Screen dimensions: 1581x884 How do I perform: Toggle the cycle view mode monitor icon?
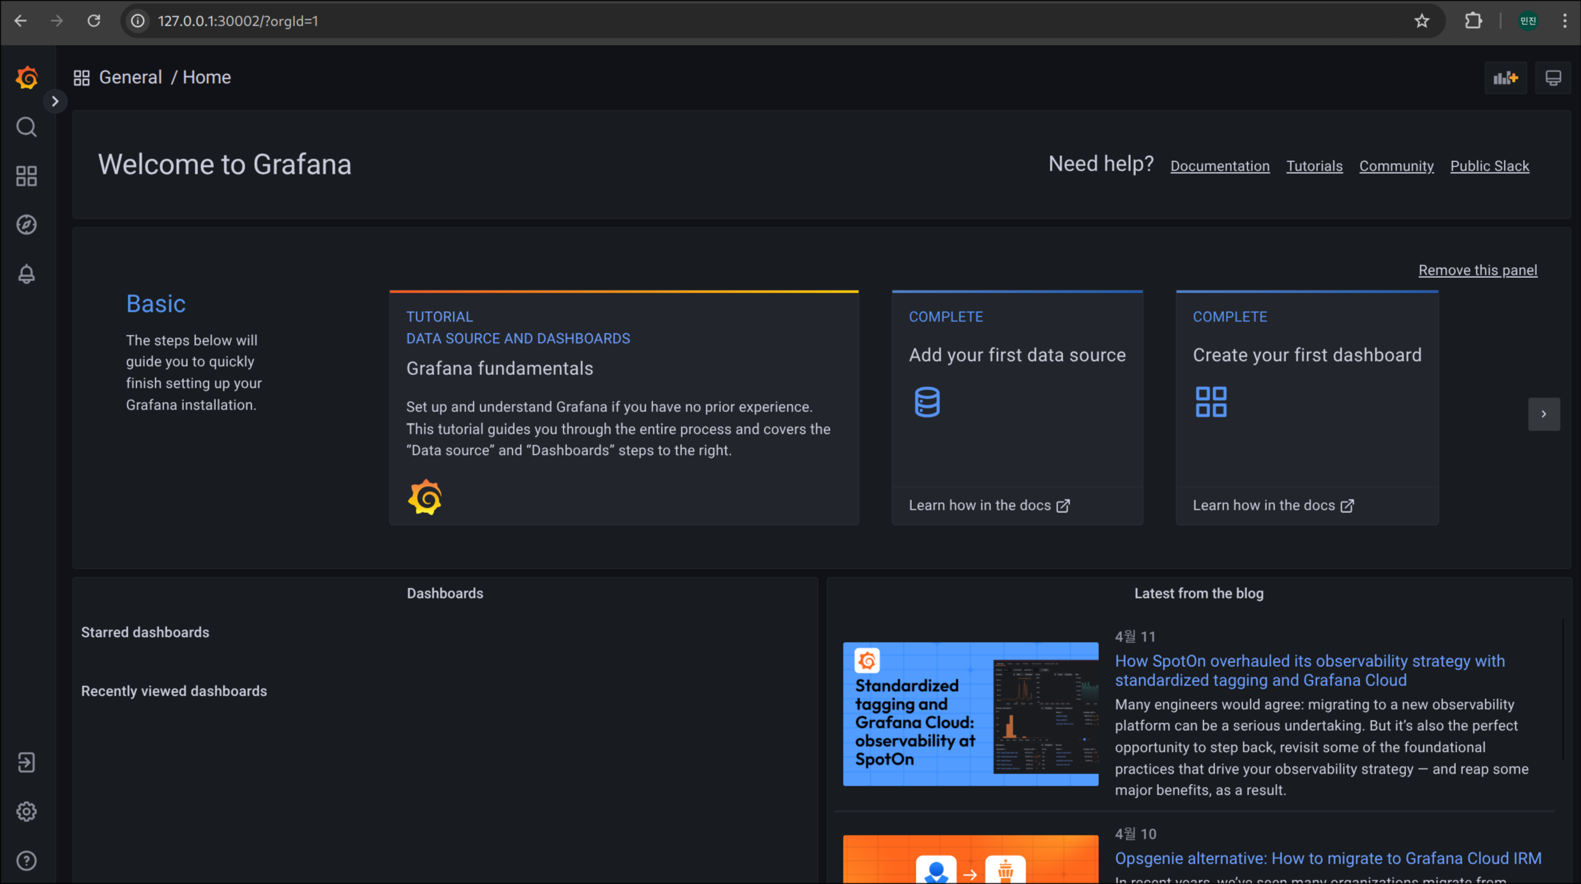pyautogui.click(x=1553, y=78)
